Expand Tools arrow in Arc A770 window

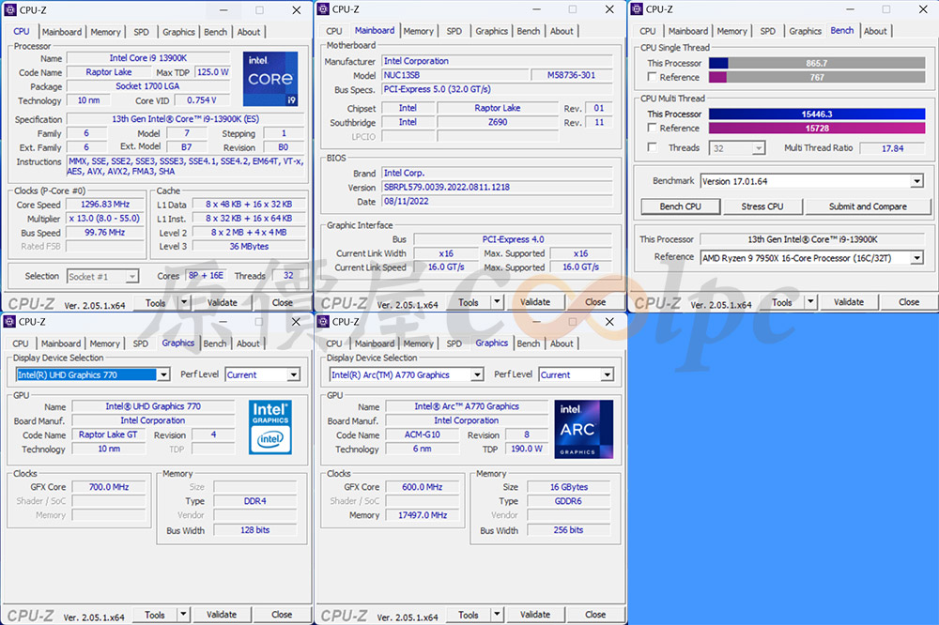coord(497,615)
